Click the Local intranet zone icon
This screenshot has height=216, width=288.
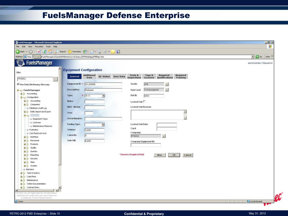point(249,201)
